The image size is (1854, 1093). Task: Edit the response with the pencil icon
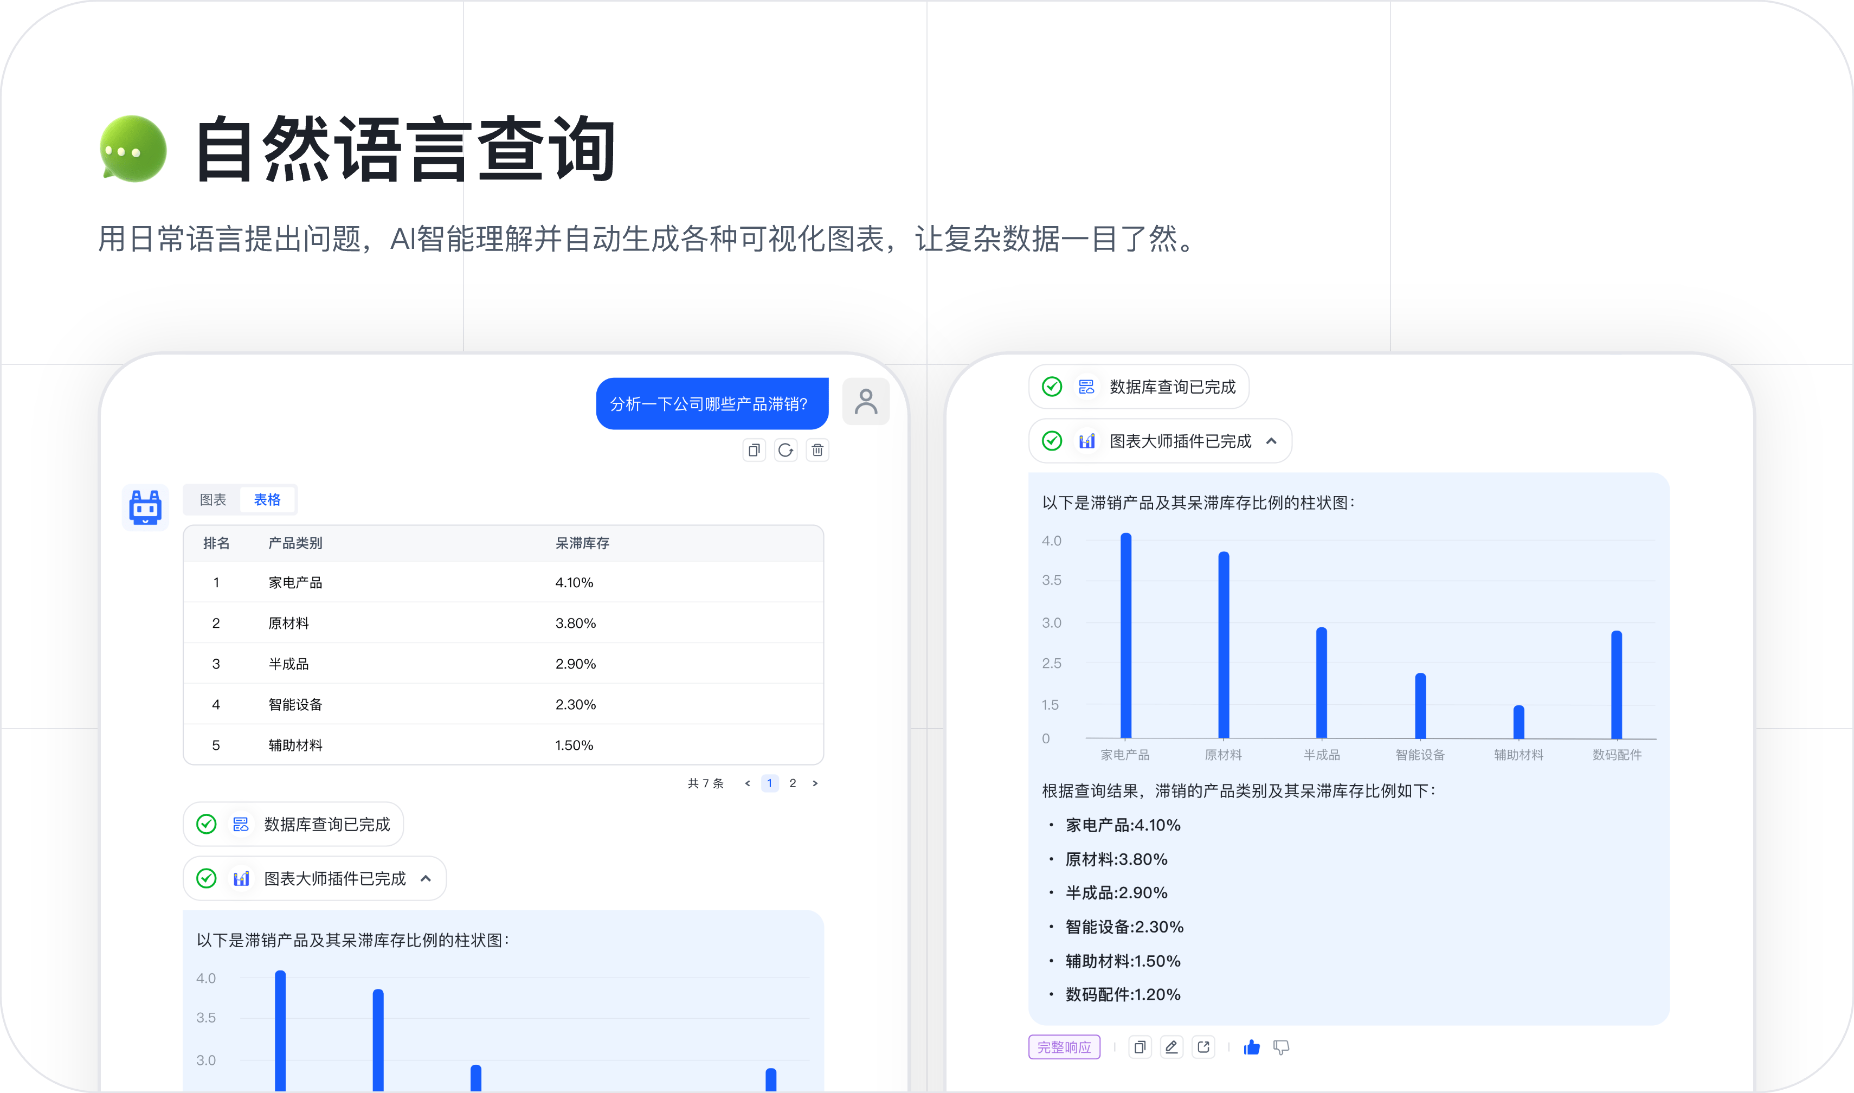1171,1046
